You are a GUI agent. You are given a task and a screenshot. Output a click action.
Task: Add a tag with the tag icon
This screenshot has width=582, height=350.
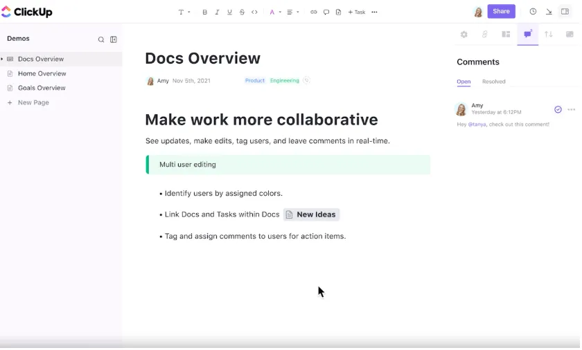click(306, 80)
